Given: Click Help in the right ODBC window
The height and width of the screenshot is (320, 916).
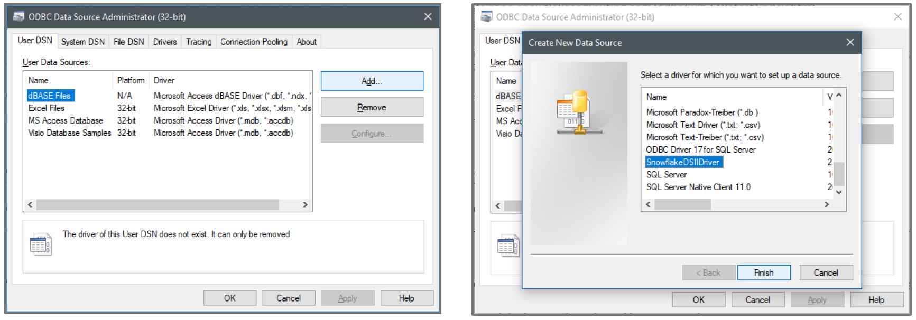Looking at the screenshot, I should pyautogui.click(x=876, y=299).
